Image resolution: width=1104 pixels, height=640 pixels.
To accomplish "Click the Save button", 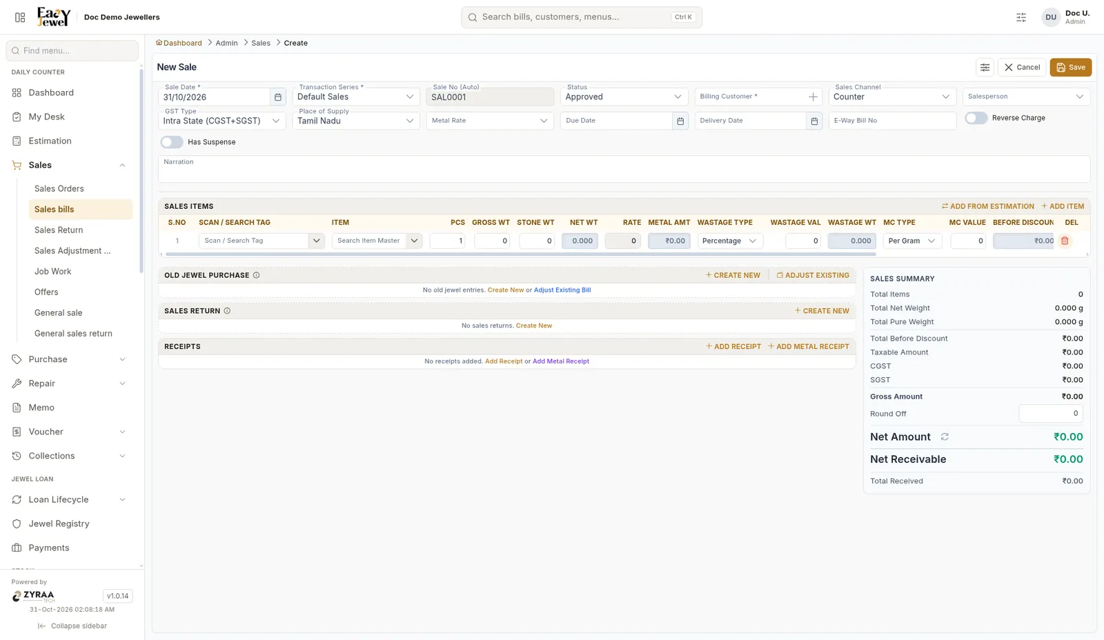I will click(x=1070, y=67).
